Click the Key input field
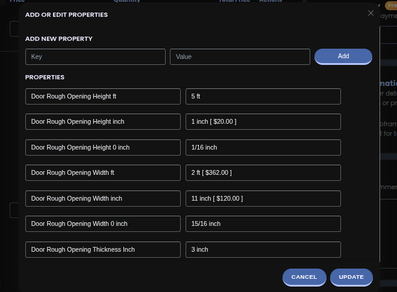This screenshot has height=292, width=397. tap(95, 56)
